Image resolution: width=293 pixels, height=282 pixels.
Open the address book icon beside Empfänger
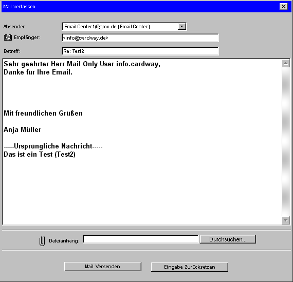(8, 37)
